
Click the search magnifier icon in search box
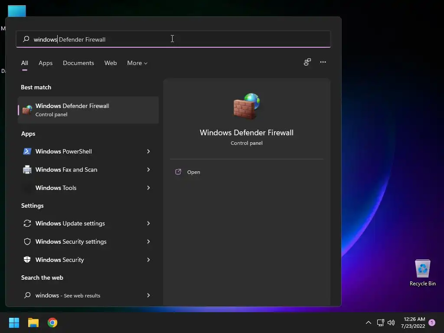click(x=26, y=39)
